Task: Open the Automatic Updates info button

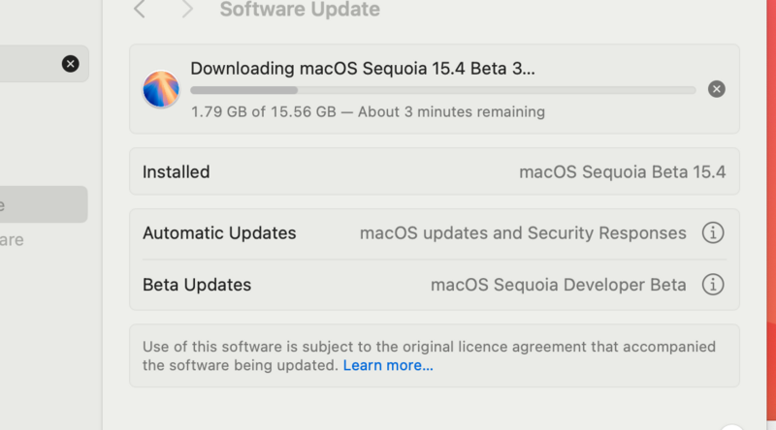Action: [x=713, y=233]
